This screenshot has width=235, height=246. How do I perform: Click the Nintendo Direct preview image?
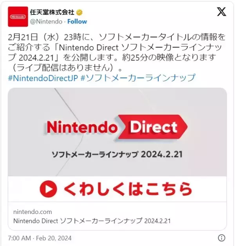[117, 132]
